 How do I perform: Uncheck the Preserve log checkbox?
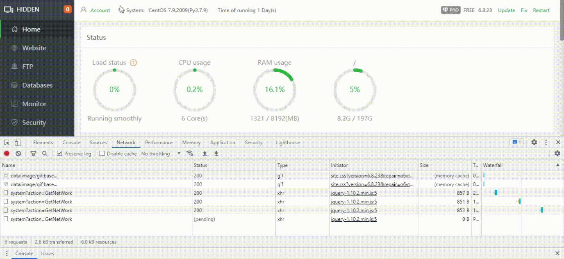click(x=59, y=154)
